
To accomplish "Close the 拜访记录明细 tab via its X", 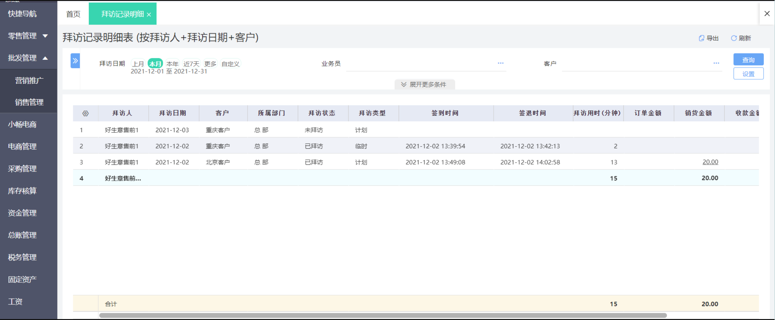I will click(x=149, y=15).
